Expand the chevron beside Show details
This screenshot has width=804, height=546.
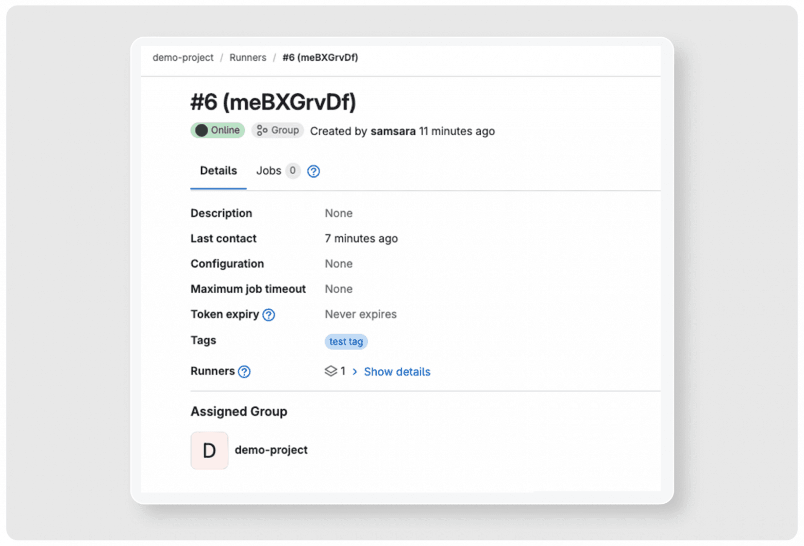[x=355, y=372]
